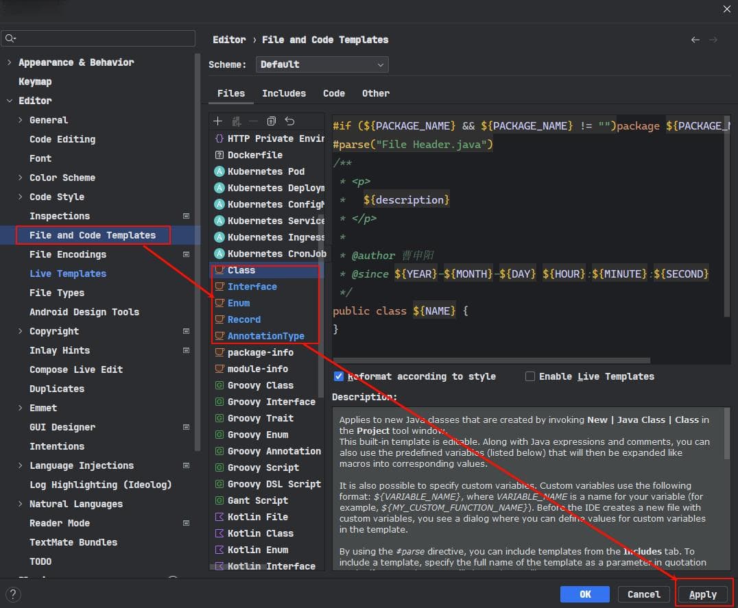Select the AnnotationType template icon
738x608 pixels.
[x=219, y=336]
